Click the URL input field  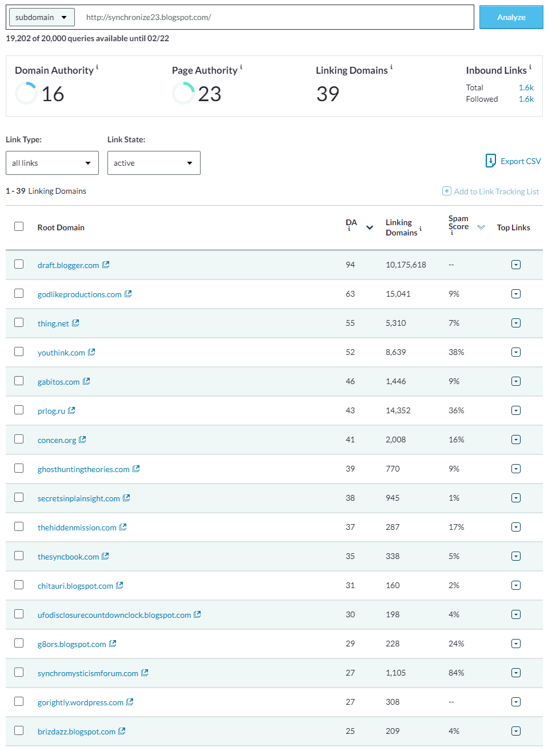tap(274, 17)
